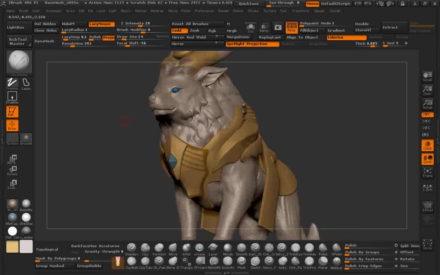Select the hPolish brush
The image size is (440, 275).
(337, 249)
